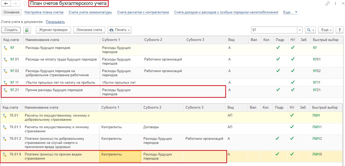Open Настройка плана счетов
Viewport: 345px width, 166px height.
point(44,12)
